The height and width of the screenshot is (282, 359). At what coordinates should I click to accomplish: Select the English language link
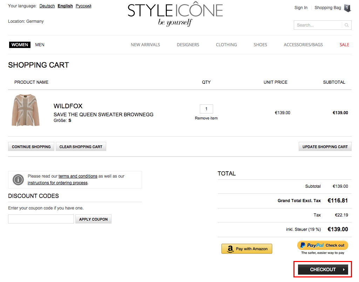click(65, 6)
